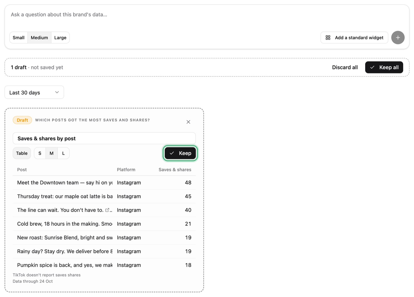Select the 'Rainy day? Stay dry' post
Viewport: 414px width, 297px height.
pos(65,251)
